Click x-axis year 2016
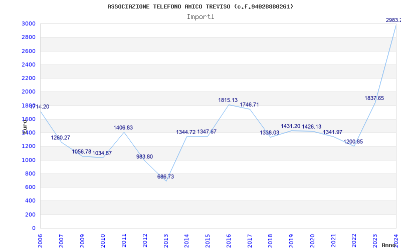Screen dimensions: 401x250 [x=229, y=241]
